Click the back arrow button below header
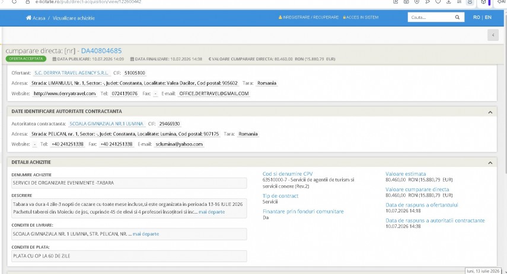Screen dimensions: 507x274 pos(493,35)
